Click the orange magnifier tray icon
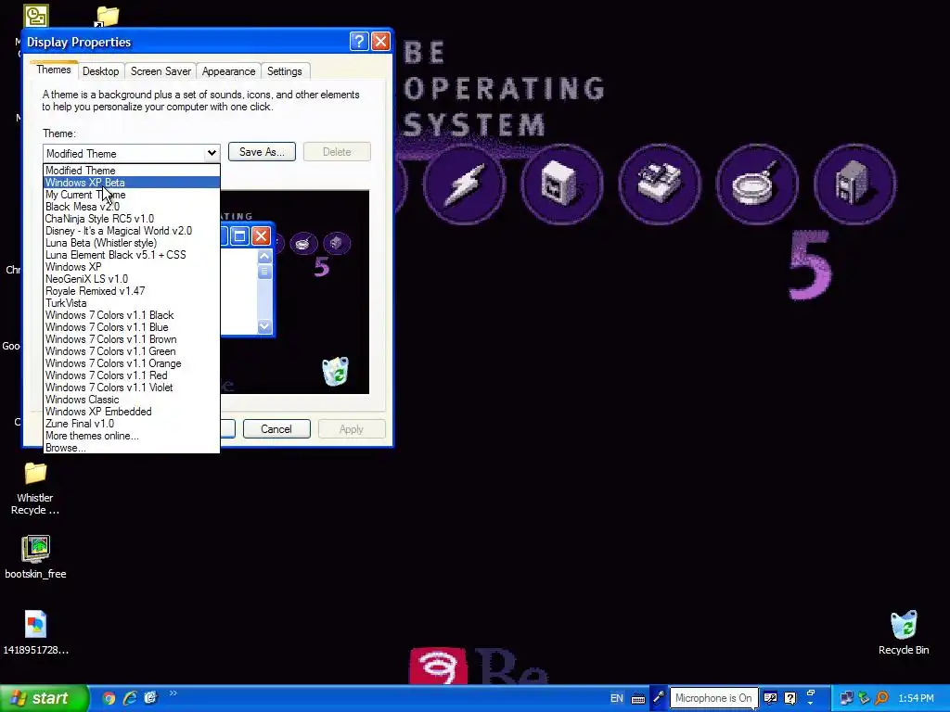The height and width of the screenshot is (712, 950). (881, 698)
